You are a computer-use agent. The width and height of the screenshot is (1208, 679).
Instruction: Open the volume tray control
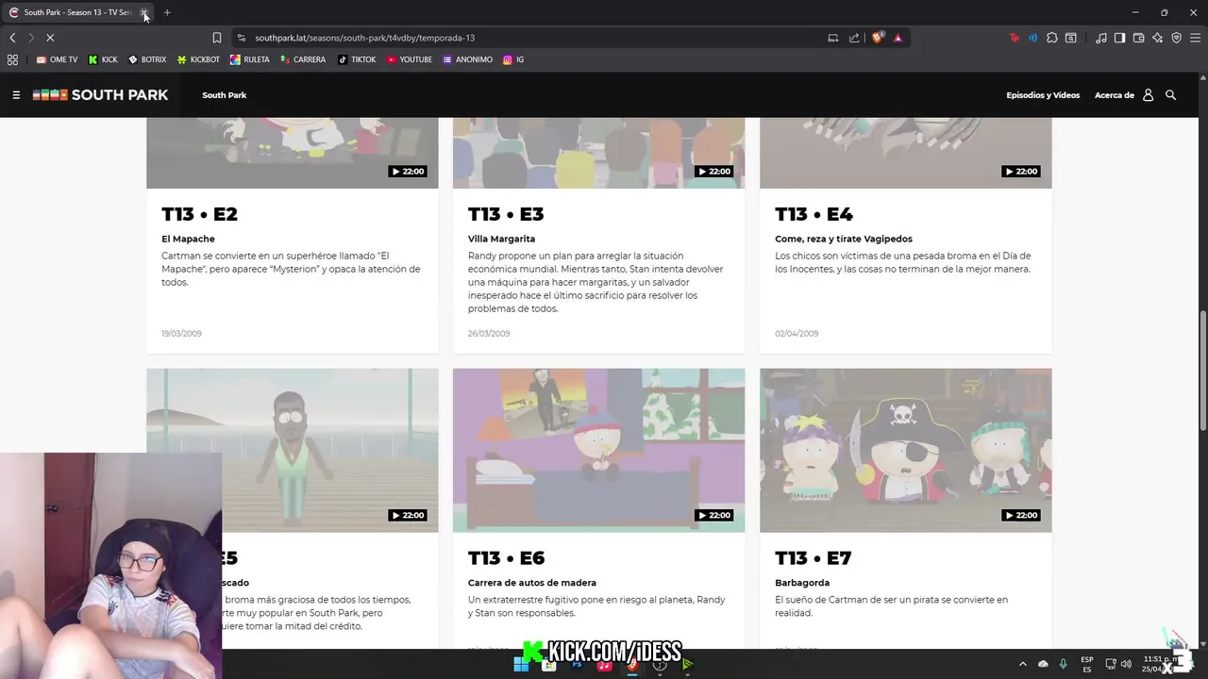(x=1126, y=664)
